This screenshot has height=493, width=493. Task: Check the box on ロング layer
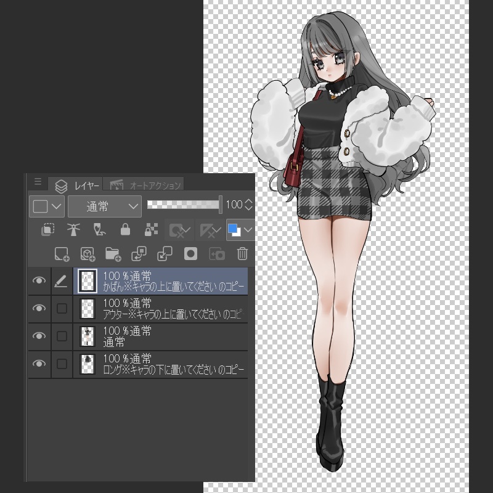62,364
